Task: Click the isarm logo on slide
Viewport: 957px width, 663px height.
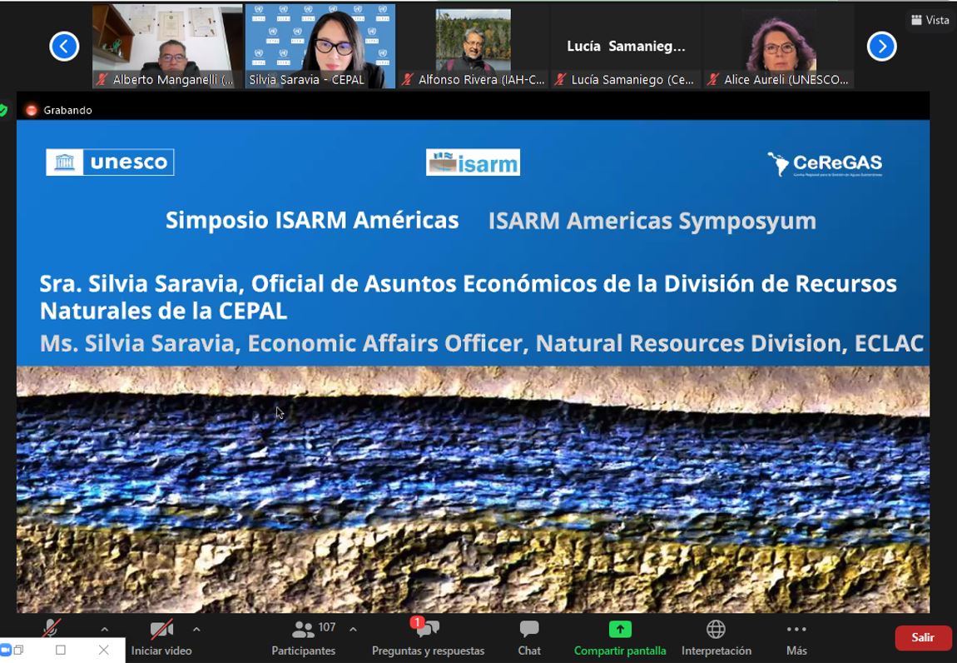Action: (473, 162)
